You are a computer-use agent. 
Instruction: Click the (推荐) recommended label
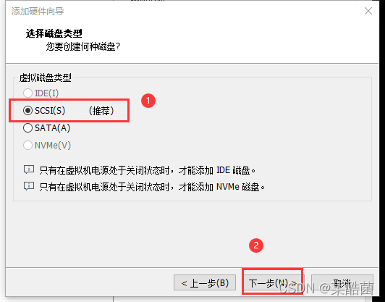coord(101,111)
